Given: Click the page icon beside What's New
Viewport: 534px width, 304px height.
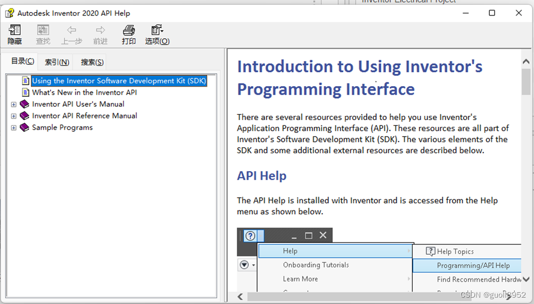Looking at the screenshot, I should pyautogui.click(x=26, y=92).
